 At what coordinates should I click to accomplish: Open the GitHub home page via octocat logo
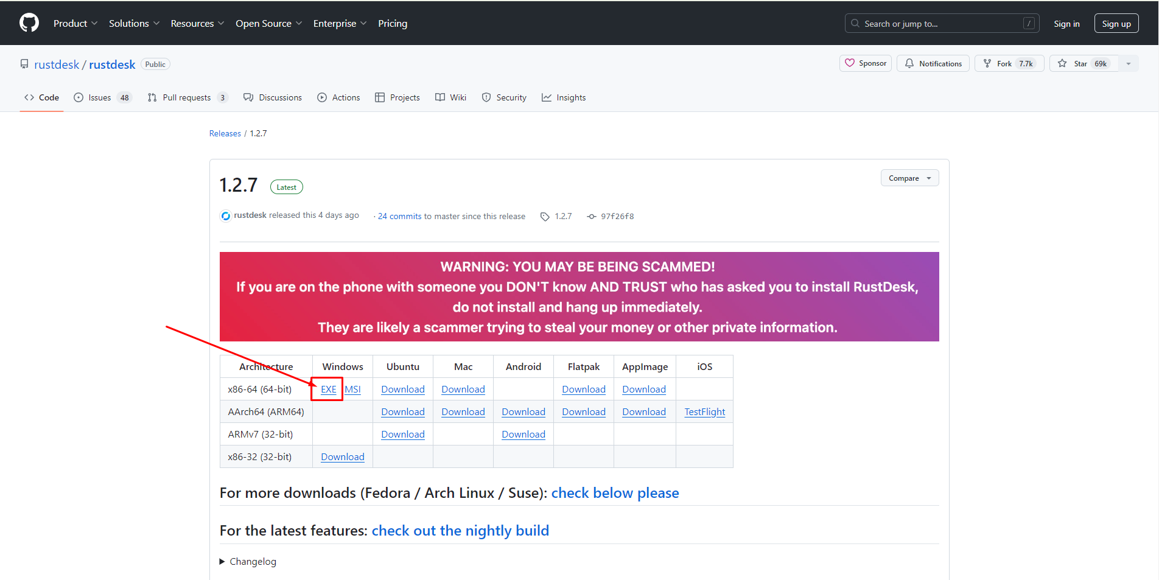click(x=29, y=23)
